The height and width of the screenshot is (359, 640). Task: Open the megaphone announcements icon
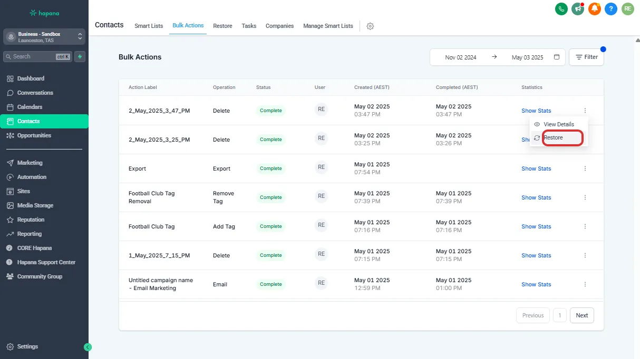pos(578,8)
